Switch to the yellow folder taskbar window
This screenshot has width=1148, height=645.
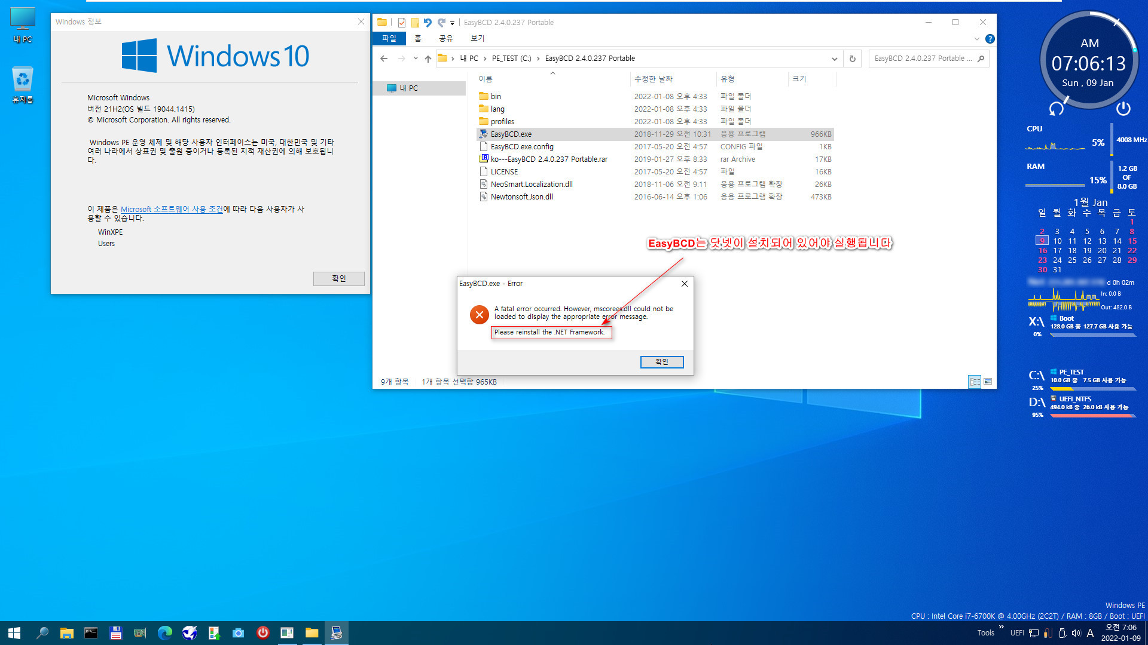pyautogui.click(x=312, y=633)
